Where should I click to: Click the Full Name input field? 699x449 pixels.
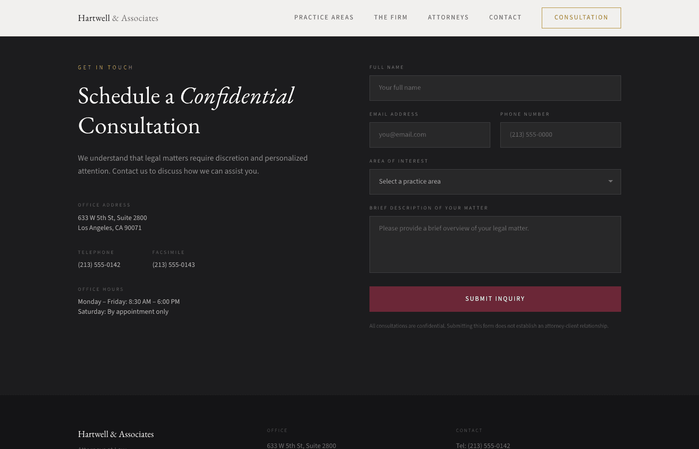click(x=495, y=88)
